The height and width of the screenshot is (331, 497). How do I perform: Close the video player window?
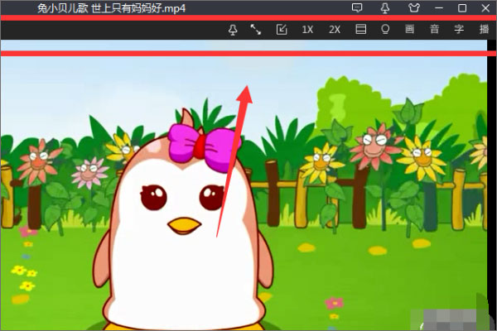484,8
